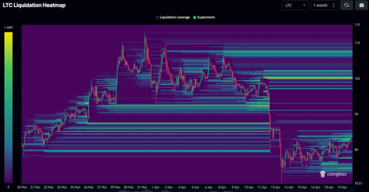This screenshot has height=192, width=369.
Task: Click the 20 Mar date label
Action: (x=22, y=187)
